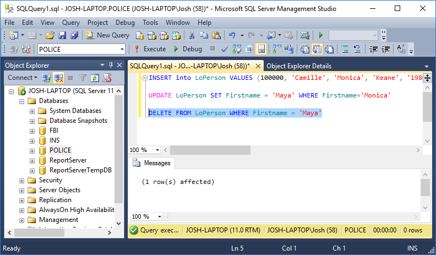
Task: Close the Object Explorer panel
Action: 119,66
